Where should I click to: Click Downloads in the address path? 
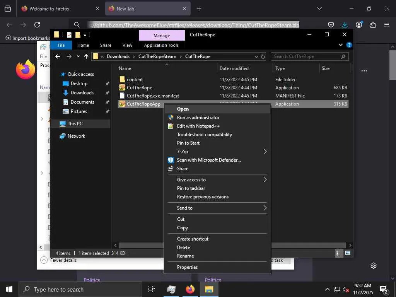click(x=118, y=56)
